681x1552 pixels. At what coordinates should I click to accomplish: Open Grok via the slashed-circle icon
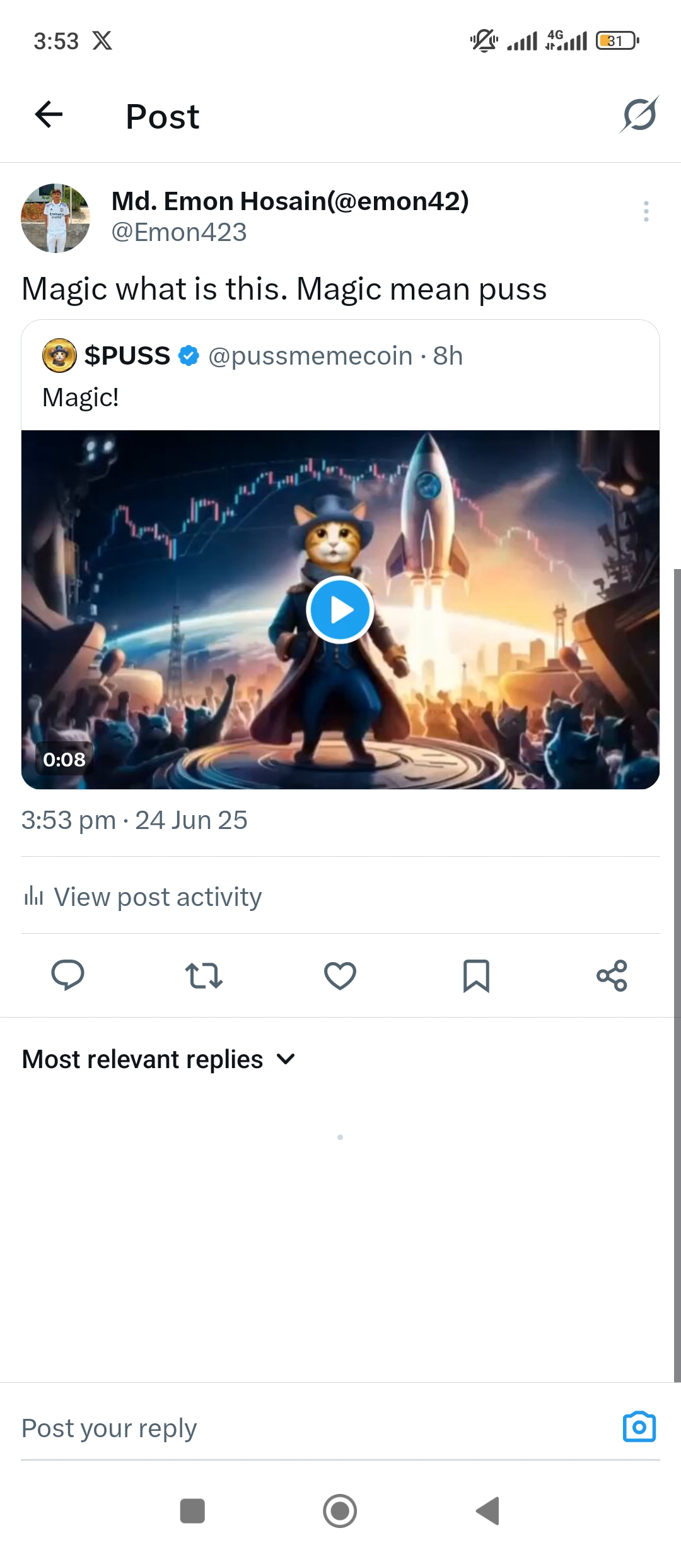pos(639,115)
